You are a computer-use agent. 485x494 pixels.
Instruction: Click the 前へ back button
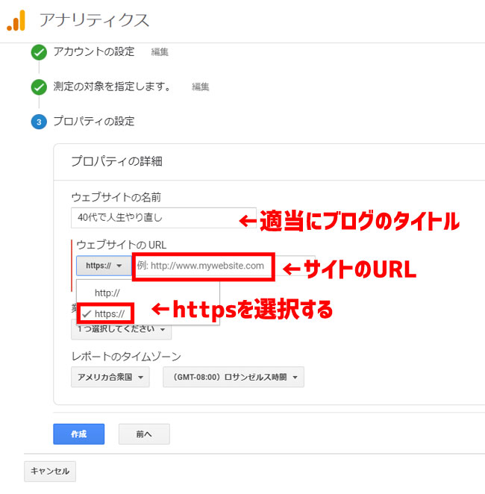144,434
